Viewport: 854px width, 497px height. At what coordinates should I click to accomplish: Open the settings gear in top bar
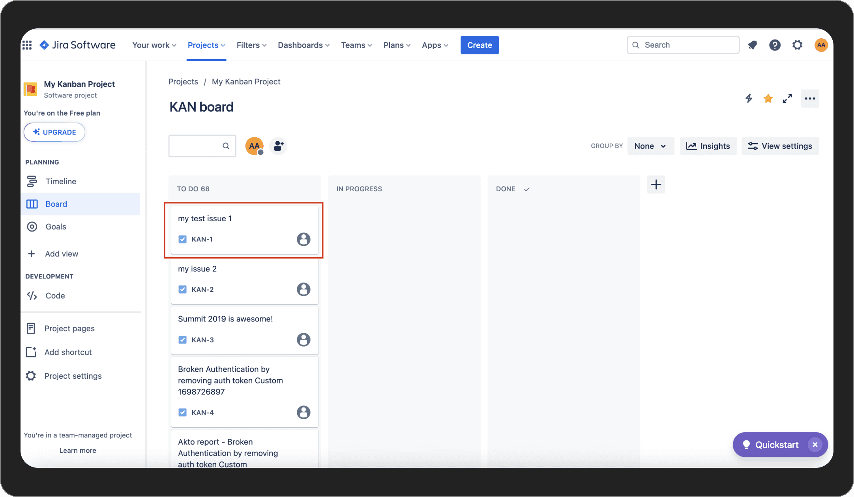tap(798, 45)
